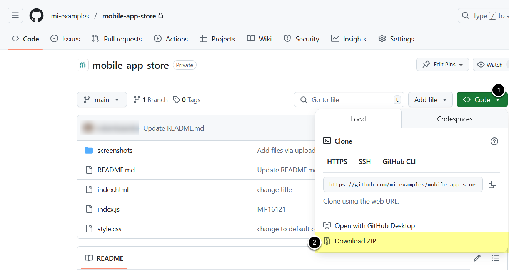Click Open with GitHub Desktop
Image resolution: width=509 pixels, height=270 pixels.
point(374,226)
